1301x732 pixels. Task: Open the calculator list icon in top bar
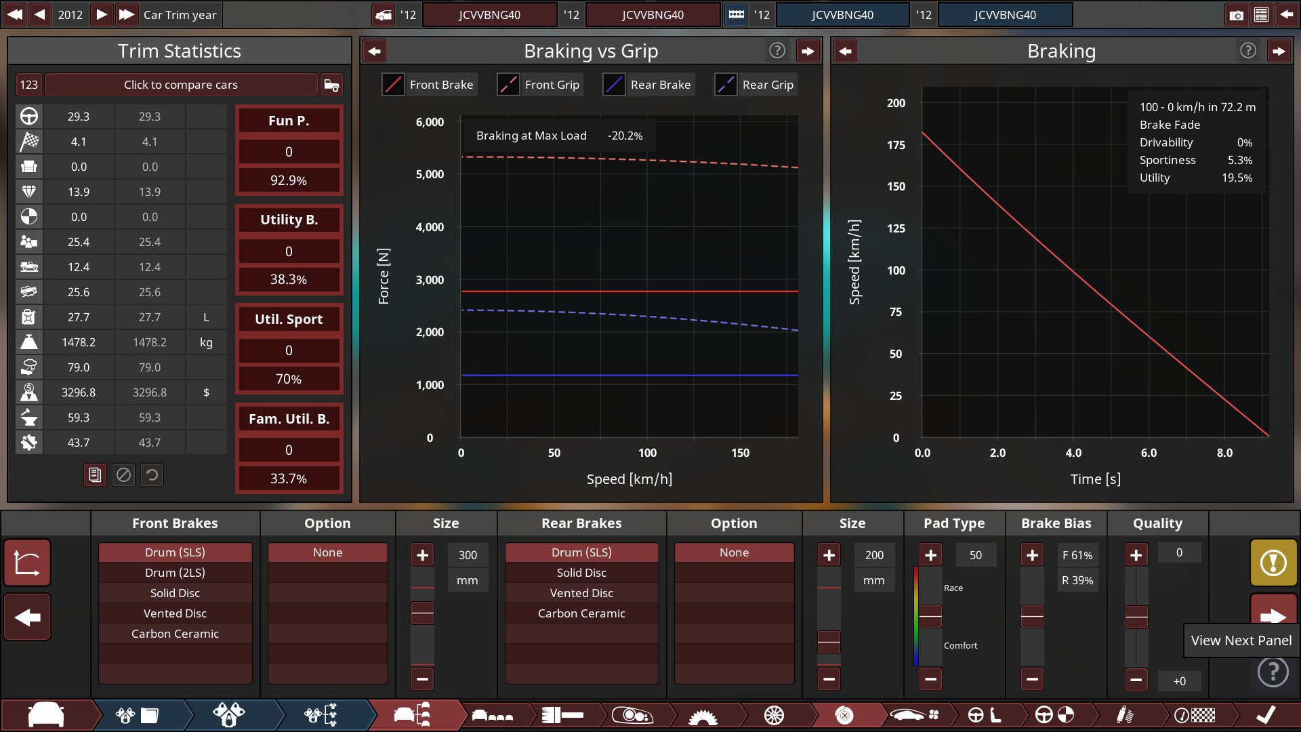click(1261, 14)
